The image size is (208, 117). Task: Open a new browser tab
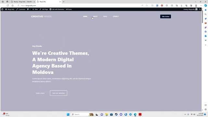64,2
